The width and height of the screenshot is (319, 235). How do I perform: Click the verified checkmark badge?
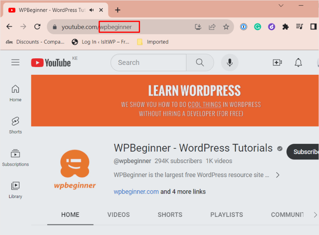pyautogui.click(x=280, y=149)
